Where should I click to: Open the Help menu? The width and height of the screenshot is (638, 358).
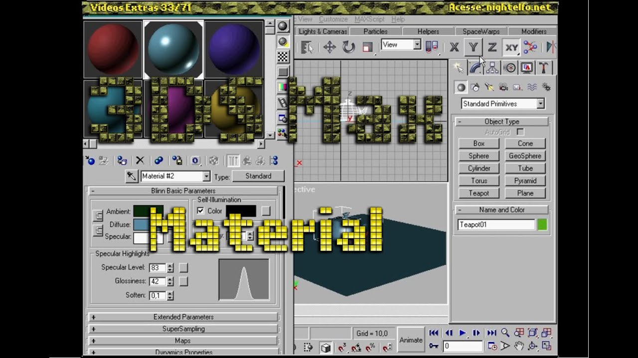[398, 19]
